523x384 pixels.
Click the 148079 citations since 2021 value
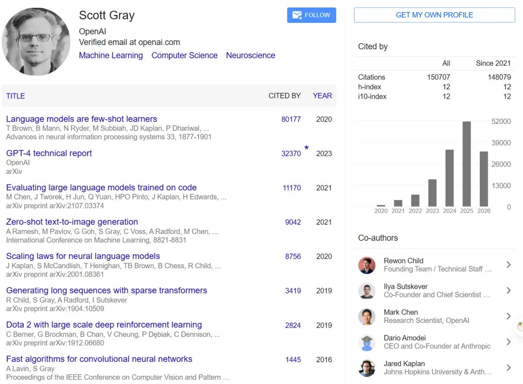(x=499, y=77)
